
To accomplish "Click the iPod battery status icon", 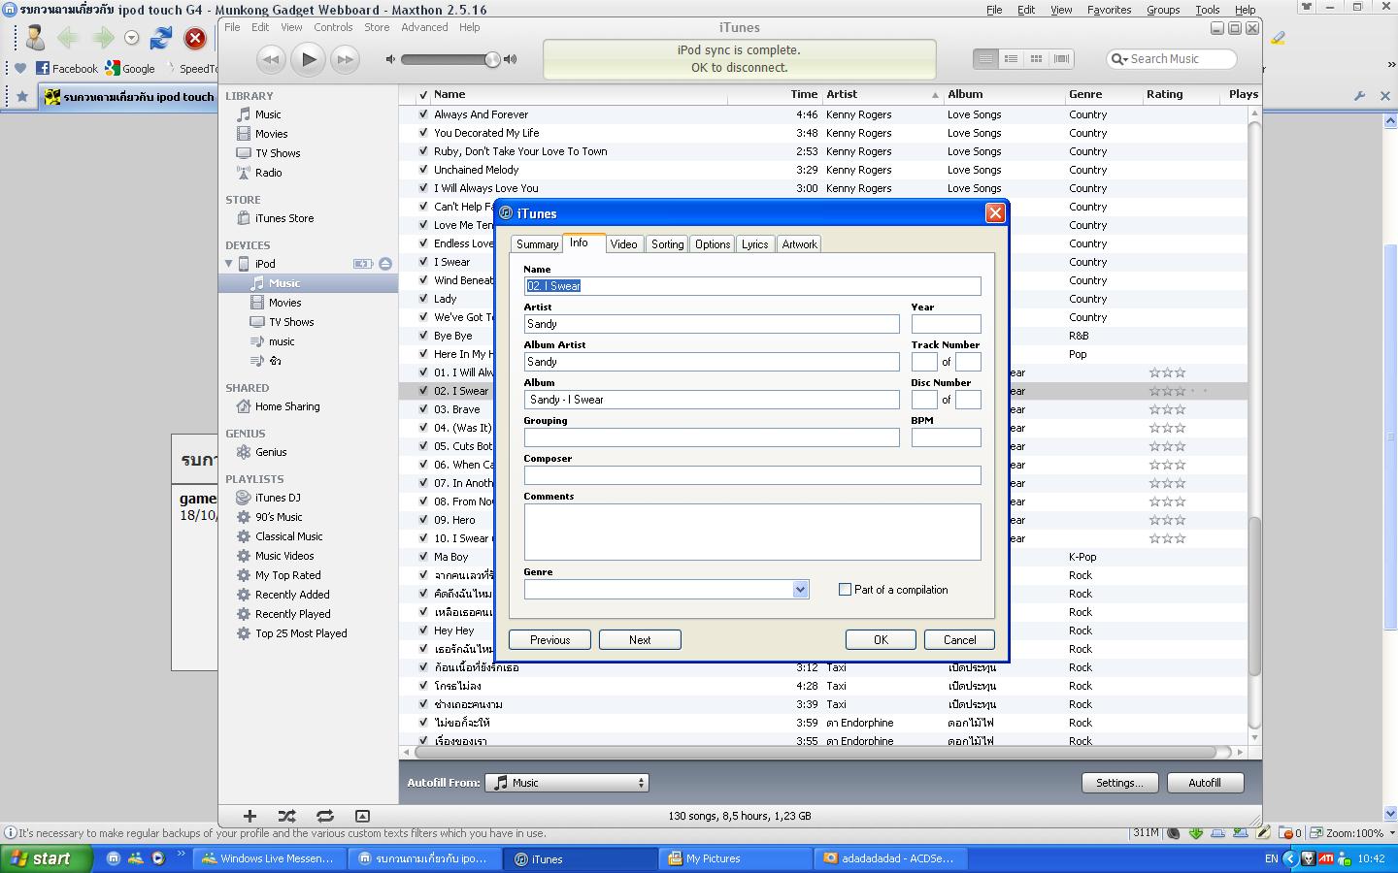I will click(363, 264).
